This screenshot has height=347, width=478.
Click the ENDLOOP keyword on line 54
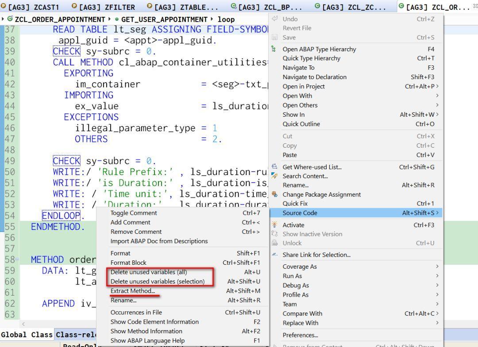pyautogui.click(x=61, y=216)
